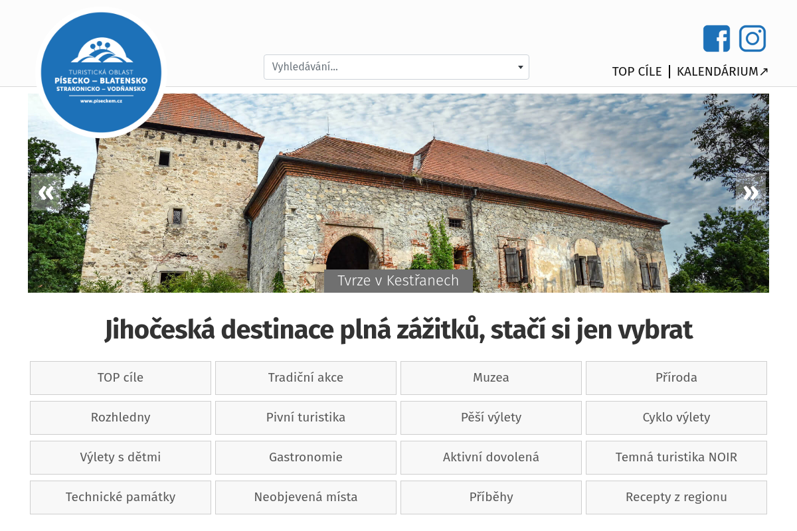Screen dimensions: 797x531
Task: Open Technické památky category
Action: click(x=120, y=497)
